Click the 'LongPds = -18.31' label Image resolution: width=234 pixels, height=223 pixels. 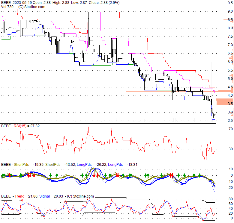click(x=122, y=165)
